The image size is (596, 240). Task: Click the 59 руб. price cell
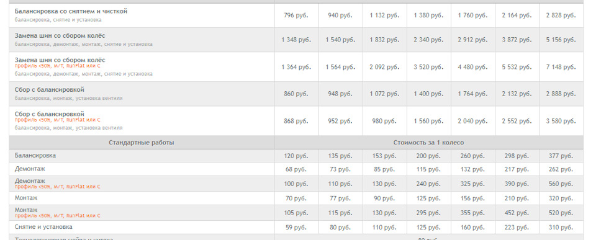[x=297, y=228]
